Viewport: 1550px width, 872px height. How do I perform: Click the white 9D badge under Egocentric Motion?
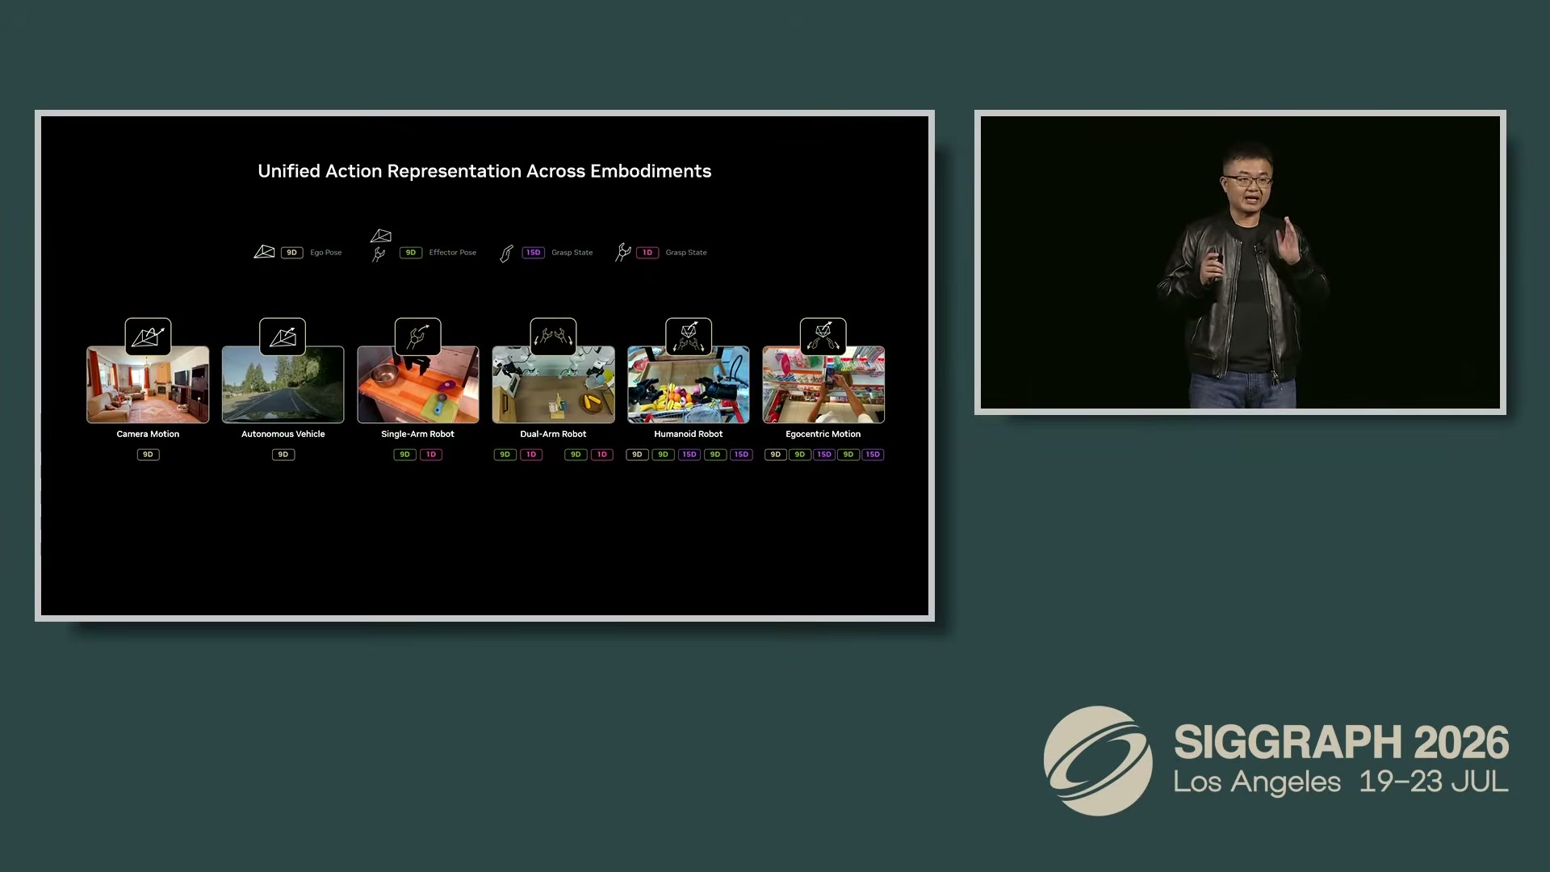(775, 455)
